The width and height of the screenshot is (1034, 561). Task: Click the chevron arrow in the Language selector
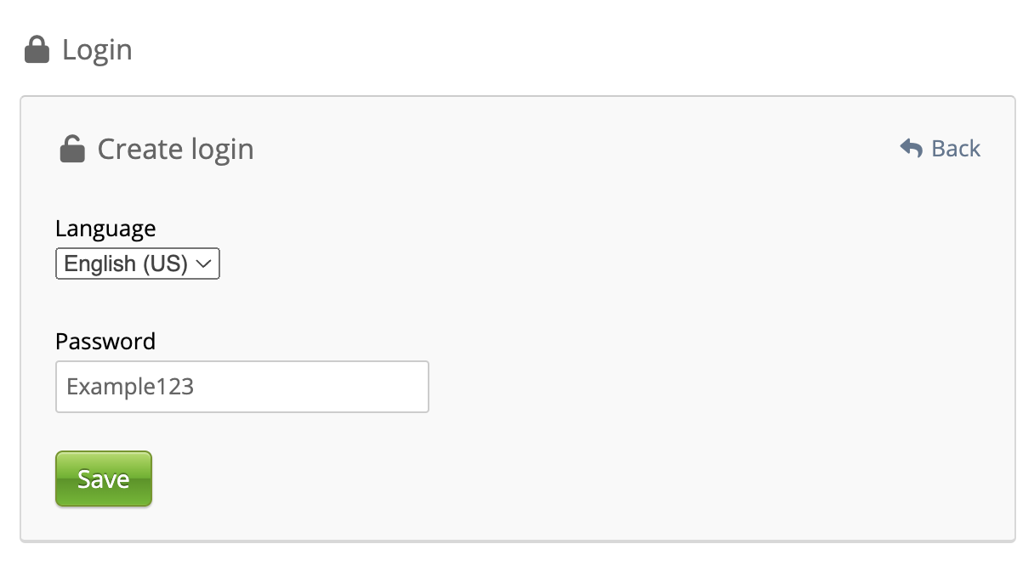pyautogui.click(x=203, y=264)
